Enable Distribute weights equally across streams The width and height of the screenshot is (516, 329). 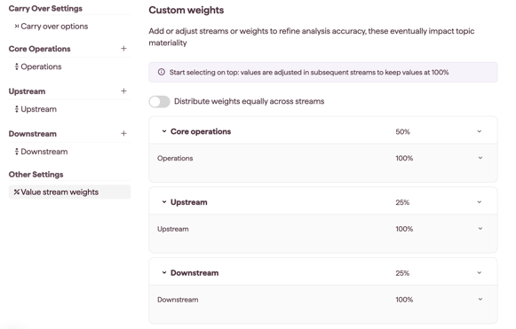pos(159,102)
